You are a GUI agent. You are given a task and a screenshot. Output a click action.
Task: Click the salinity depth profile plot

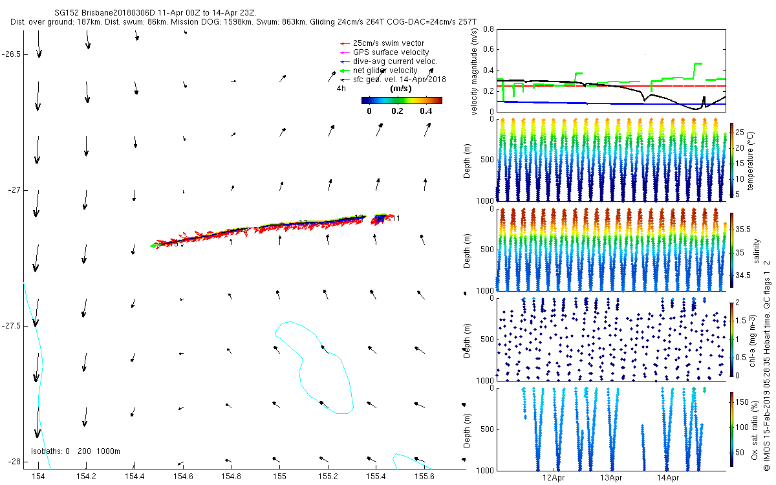[610, 250]
